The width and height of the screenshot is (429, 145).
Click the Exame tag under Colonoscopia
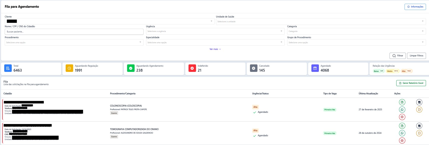pos(114,113)
